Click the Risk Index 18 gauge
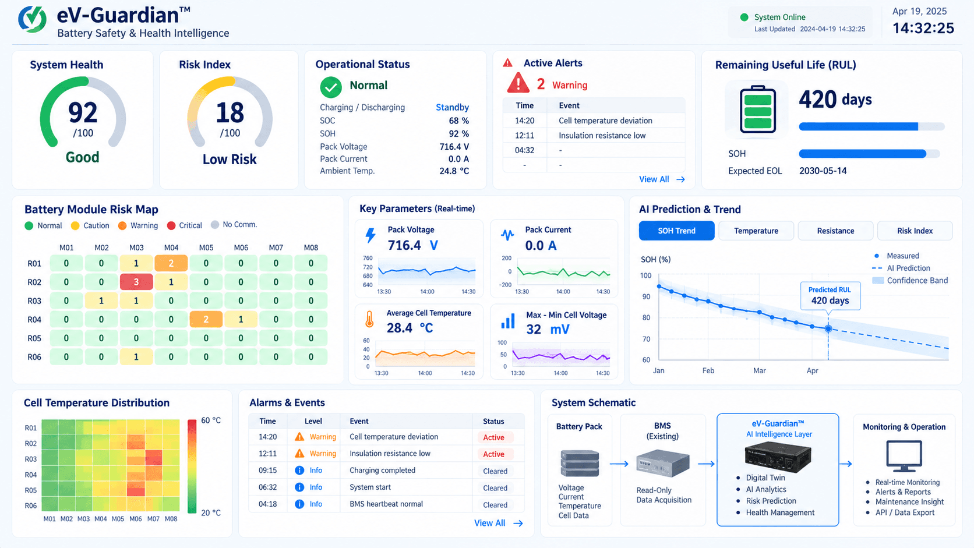This screenshot has width=974, height=548. tap(230, 112)
